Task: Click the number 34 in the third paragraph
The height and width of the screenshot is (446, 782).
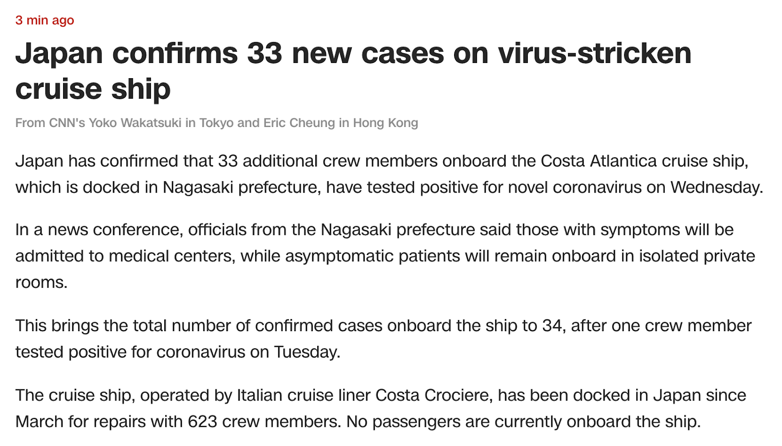Action: [552, 325]
